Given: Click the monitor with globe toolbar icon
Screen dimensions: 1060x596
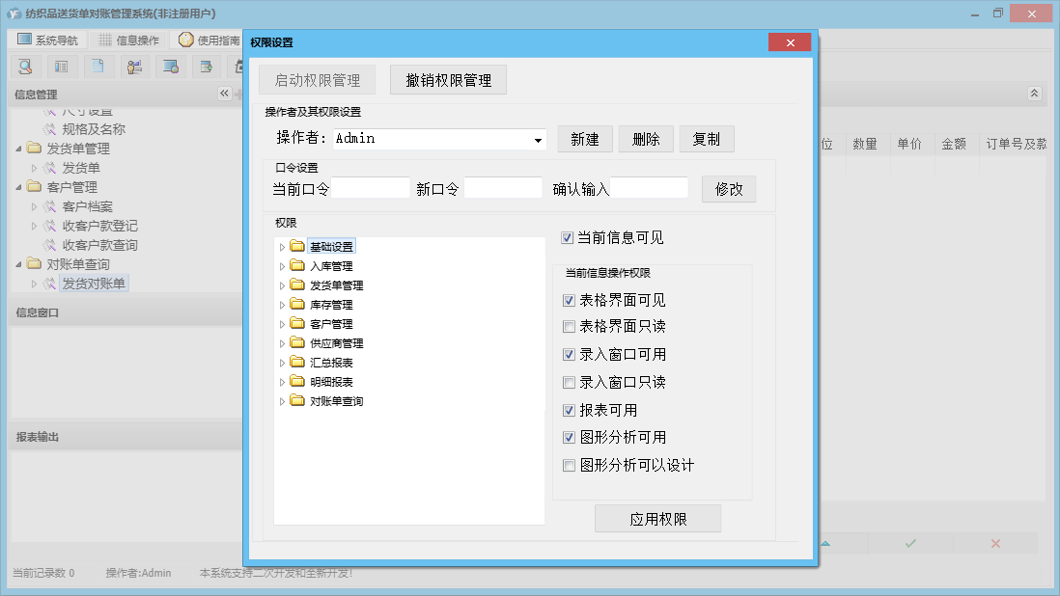Looking at the screenshot, I should tap(170, 67).
